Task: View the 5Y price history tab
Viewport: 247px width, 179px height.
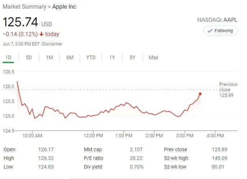Action: [x=133, y=57]
